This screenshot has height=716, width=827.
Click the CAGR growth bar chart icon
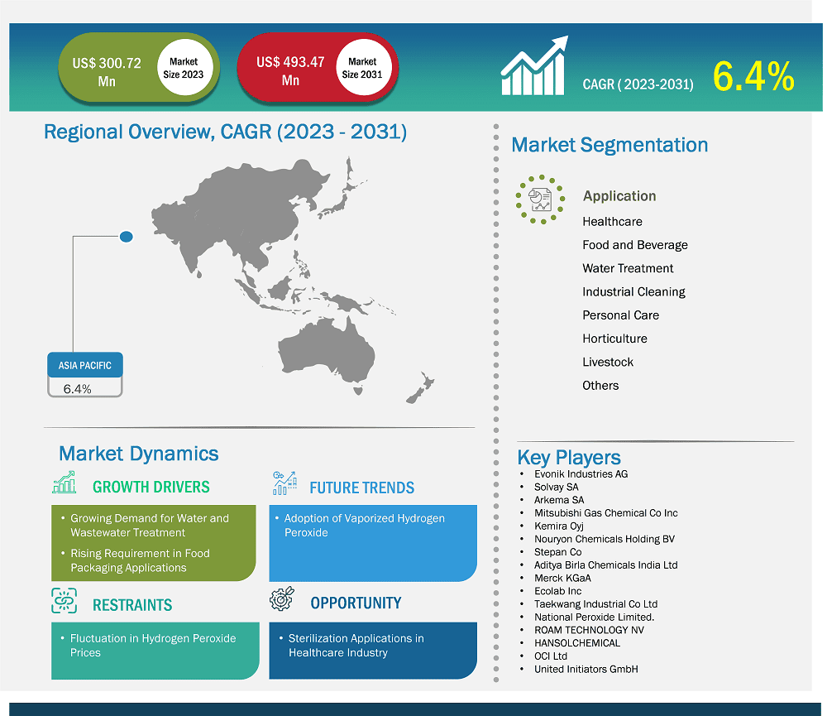(x=533, y=66)
